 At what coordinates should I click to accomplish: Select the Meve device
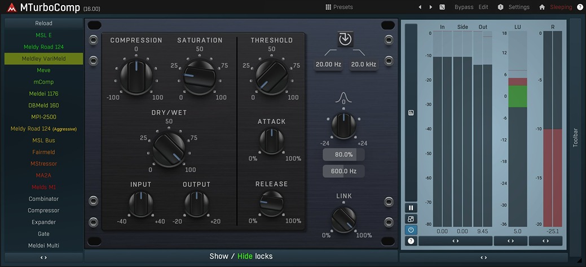pyautogui.click(x=44, y=71)
